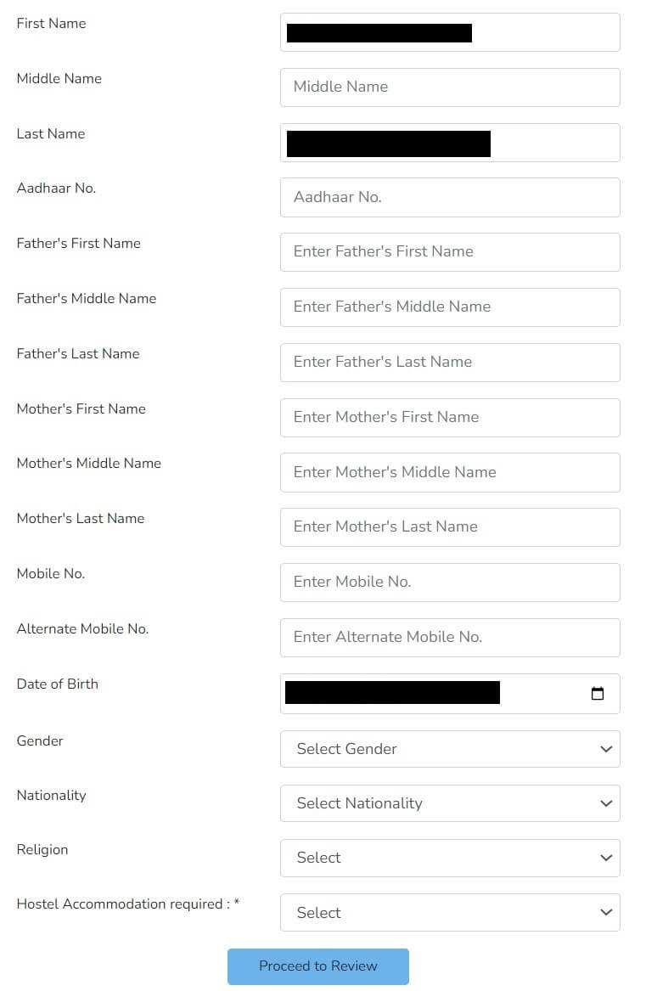646x991 pixels.
Task: Focus Mother's Last Name input
Action: coord(450,527)
